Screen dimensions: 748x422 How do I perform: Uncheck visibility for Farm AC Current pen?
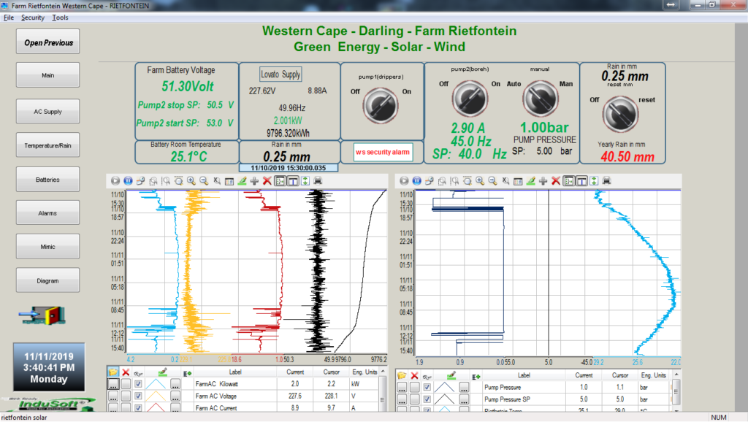138,408
